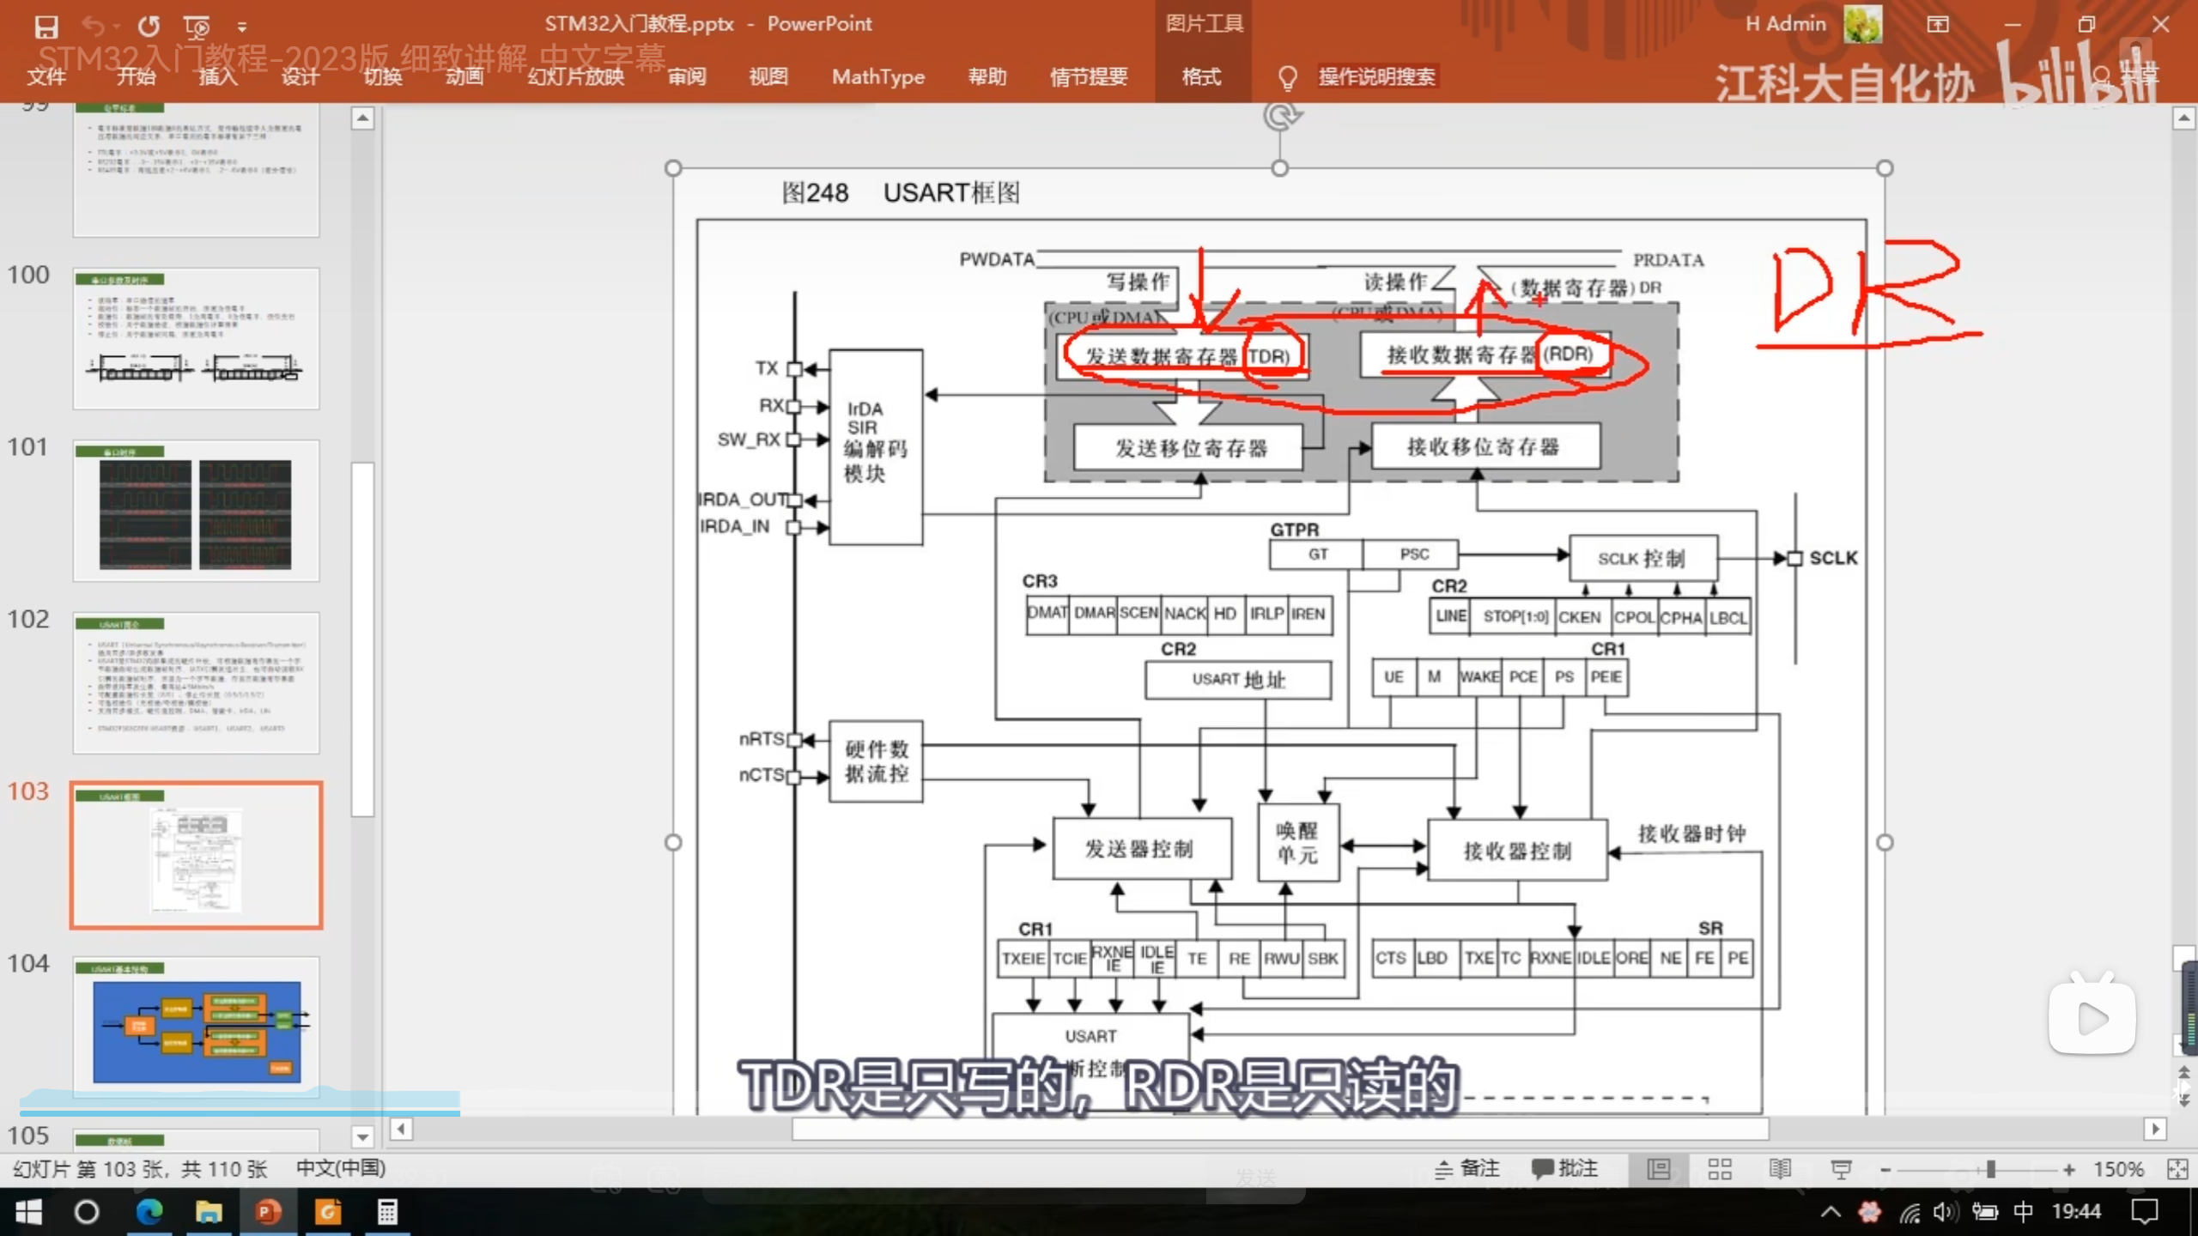Open the MathType ribbon tab
Image resolution: width=2198 pixels, height=1236 pixels.
877,76
